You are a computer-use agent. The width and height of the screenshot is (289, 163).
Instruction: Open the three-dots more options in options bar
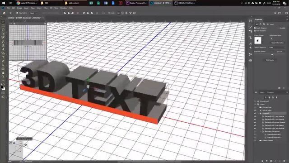[x=103, y=13]
